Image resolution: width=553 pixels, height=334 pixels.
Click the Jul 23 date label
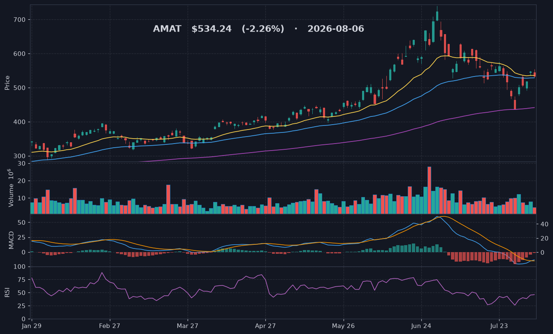click(499, 326)
